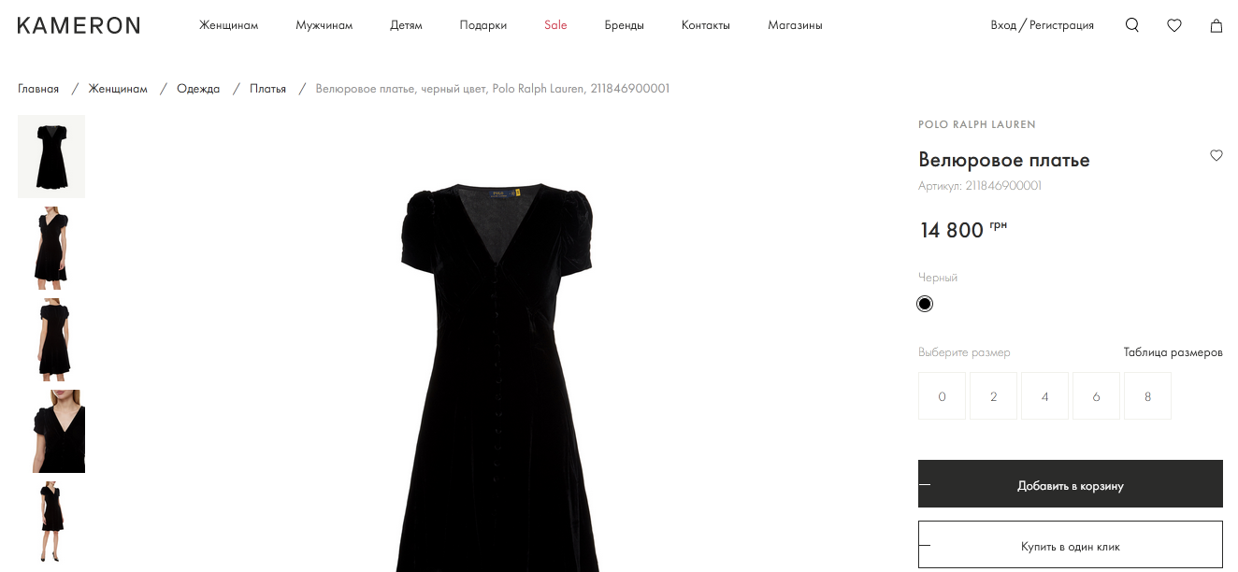Open the wishlist heart in header
Screen dimensions: 1238x572
tap(1173, 25)
